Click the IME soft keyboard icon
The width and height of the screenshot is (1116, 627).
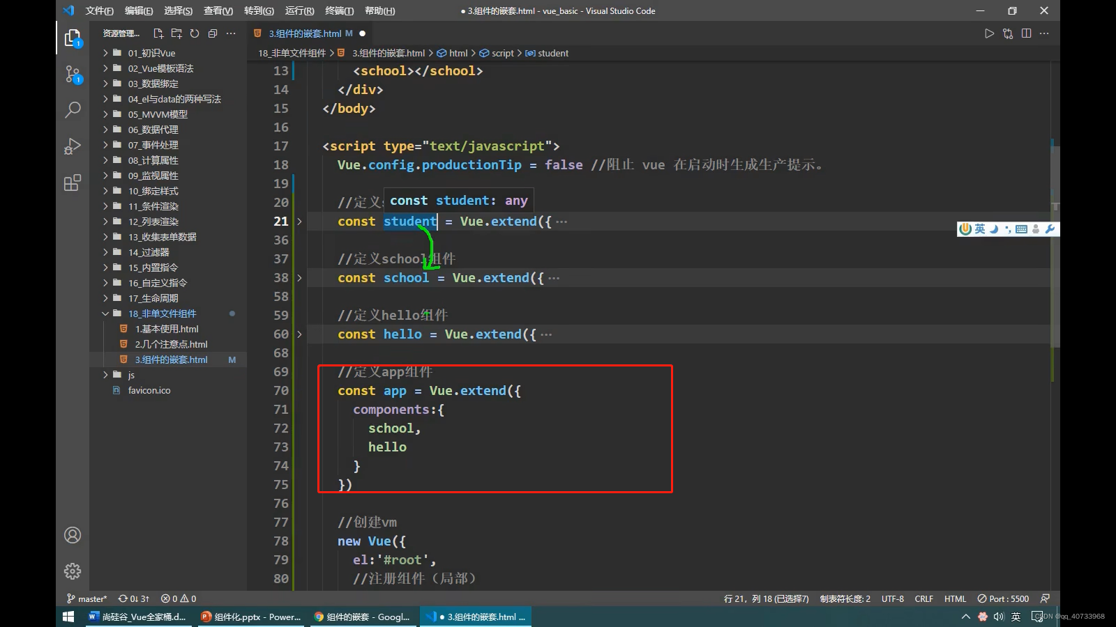tap(1021, 229)
